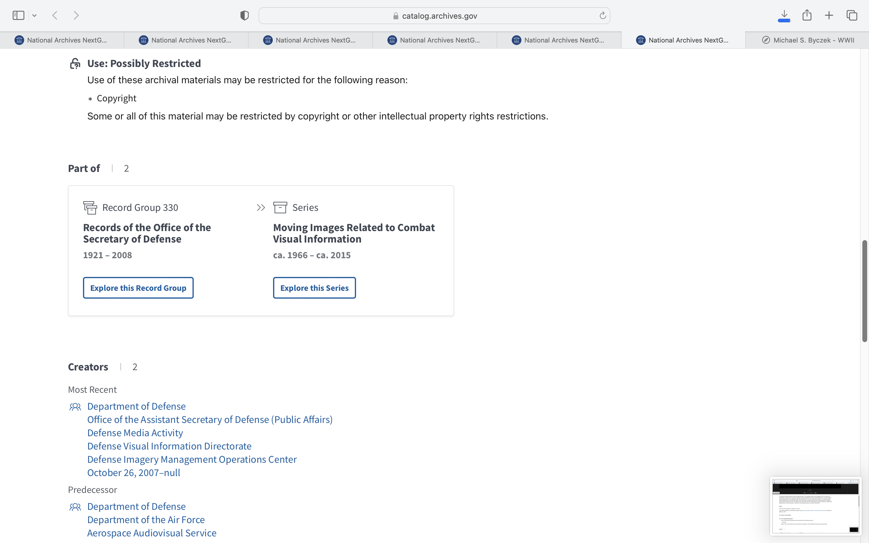
Task: Open the Aerospace Audiovisual Service link
Action: (x=151, y=533)
